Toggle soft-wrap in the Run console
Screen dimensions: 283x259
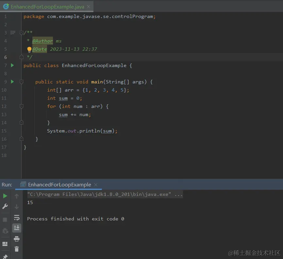pos(17,218)
